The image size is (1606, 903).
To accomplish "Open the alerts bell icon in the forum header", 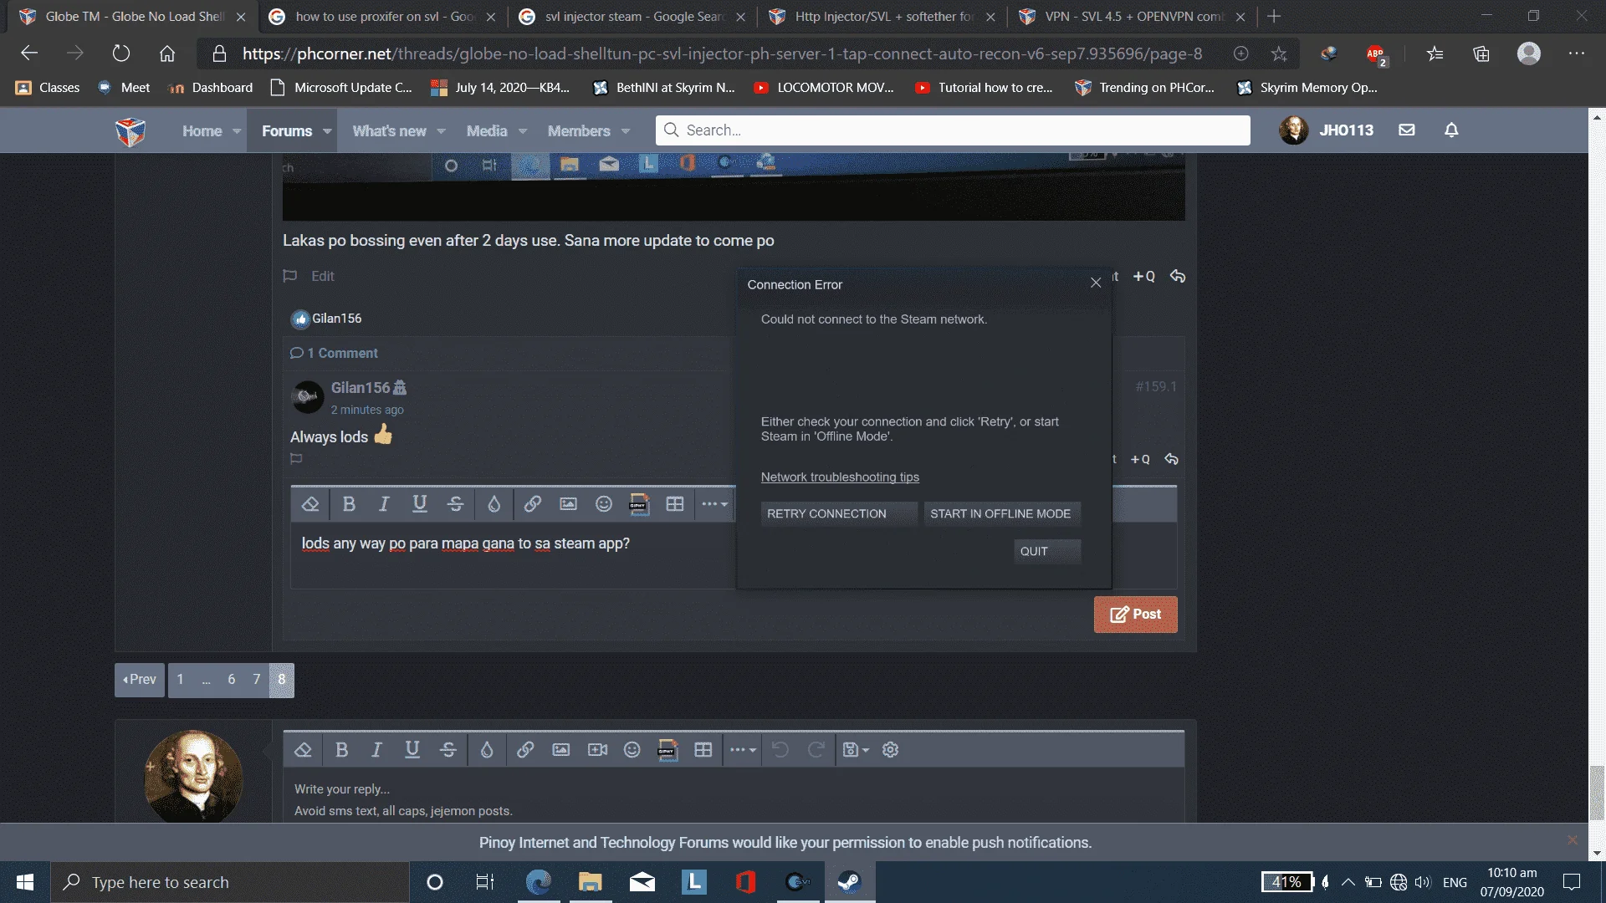I will point(1451,130).
